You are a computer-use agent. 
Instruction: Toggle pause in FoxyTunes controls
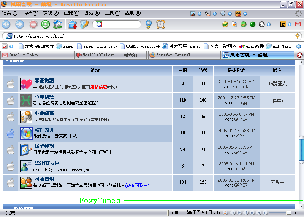[246, 212]
